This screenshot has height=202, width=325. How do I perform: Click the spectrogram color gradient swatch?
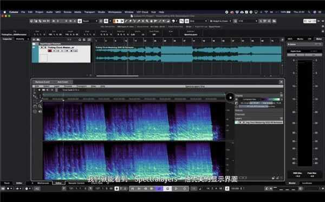coord(270,99)
